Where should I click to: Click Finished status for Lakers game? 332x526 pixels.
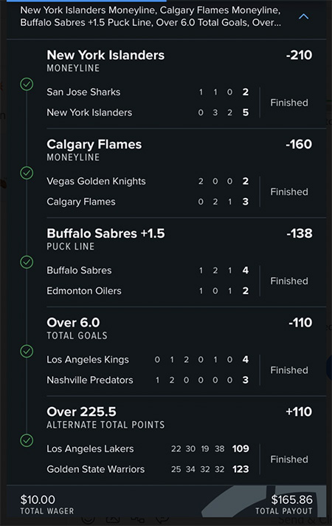(x=289, y=460)
